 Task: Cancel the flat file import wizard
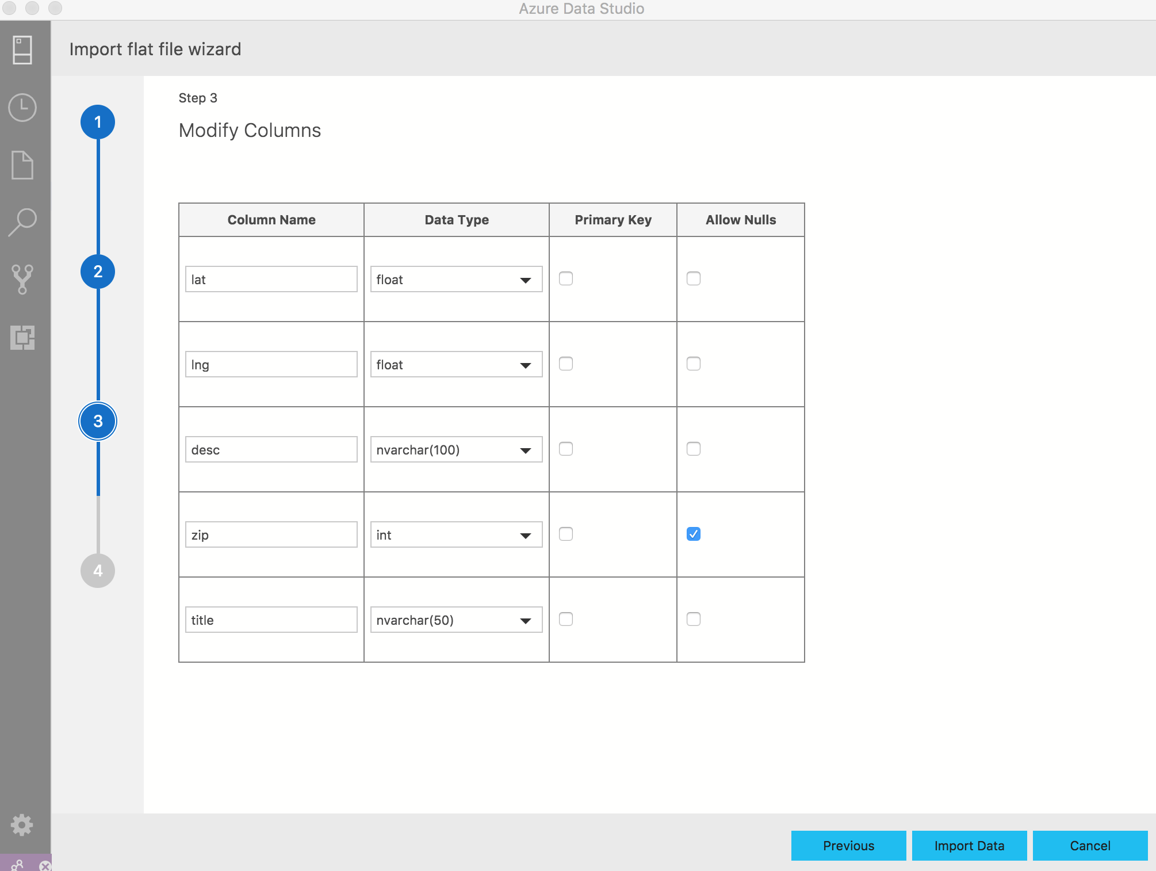click(x=1089, y=845)
